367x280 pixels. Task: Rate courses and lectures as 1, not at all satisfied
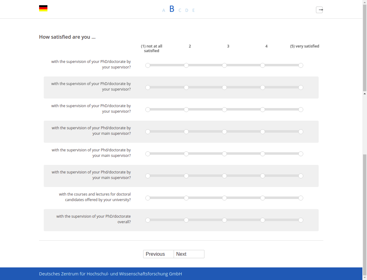[x=148, y=198]
